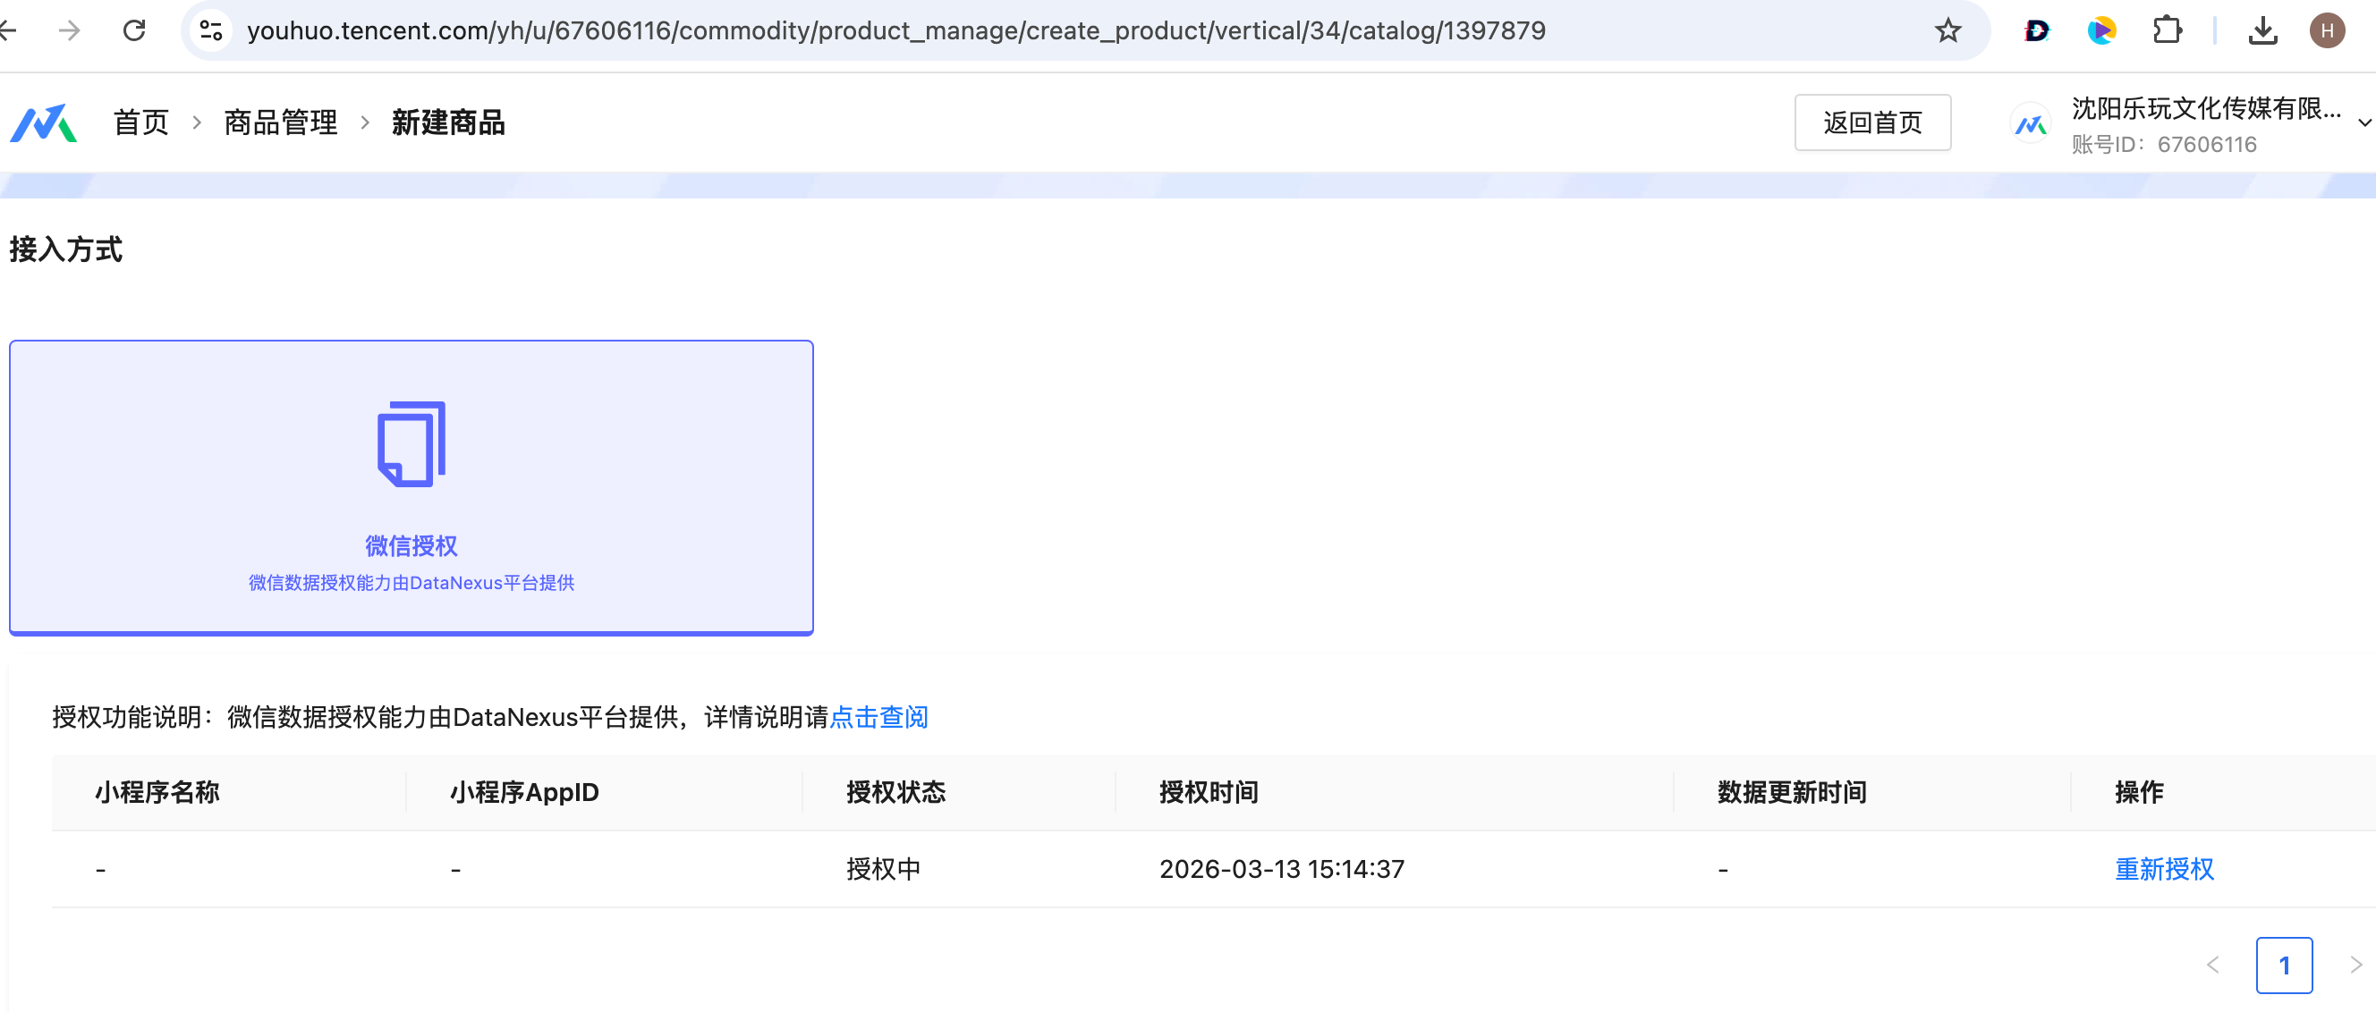The height and width of the screenshot is (1012, 2376).
Task: Open site information icon in address bar
Action: click(211, 30)
